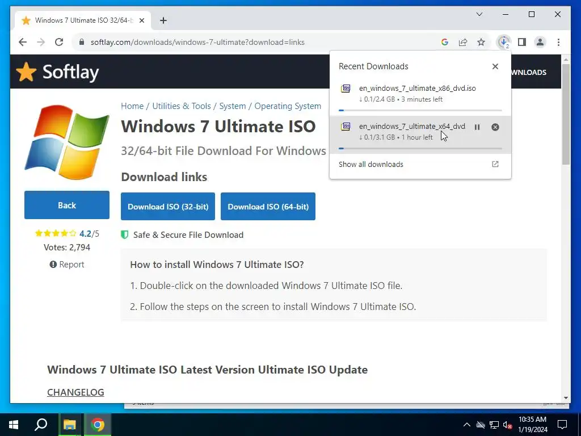Viewport: 581px width, 436px height.
Task: Open the Chrome three-dot menu
Action: [558, 42]
